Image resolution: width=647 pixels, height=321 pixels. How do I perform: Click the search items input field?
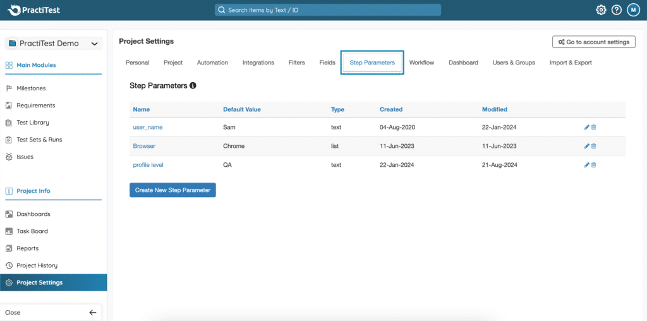[x=327, y=10]
